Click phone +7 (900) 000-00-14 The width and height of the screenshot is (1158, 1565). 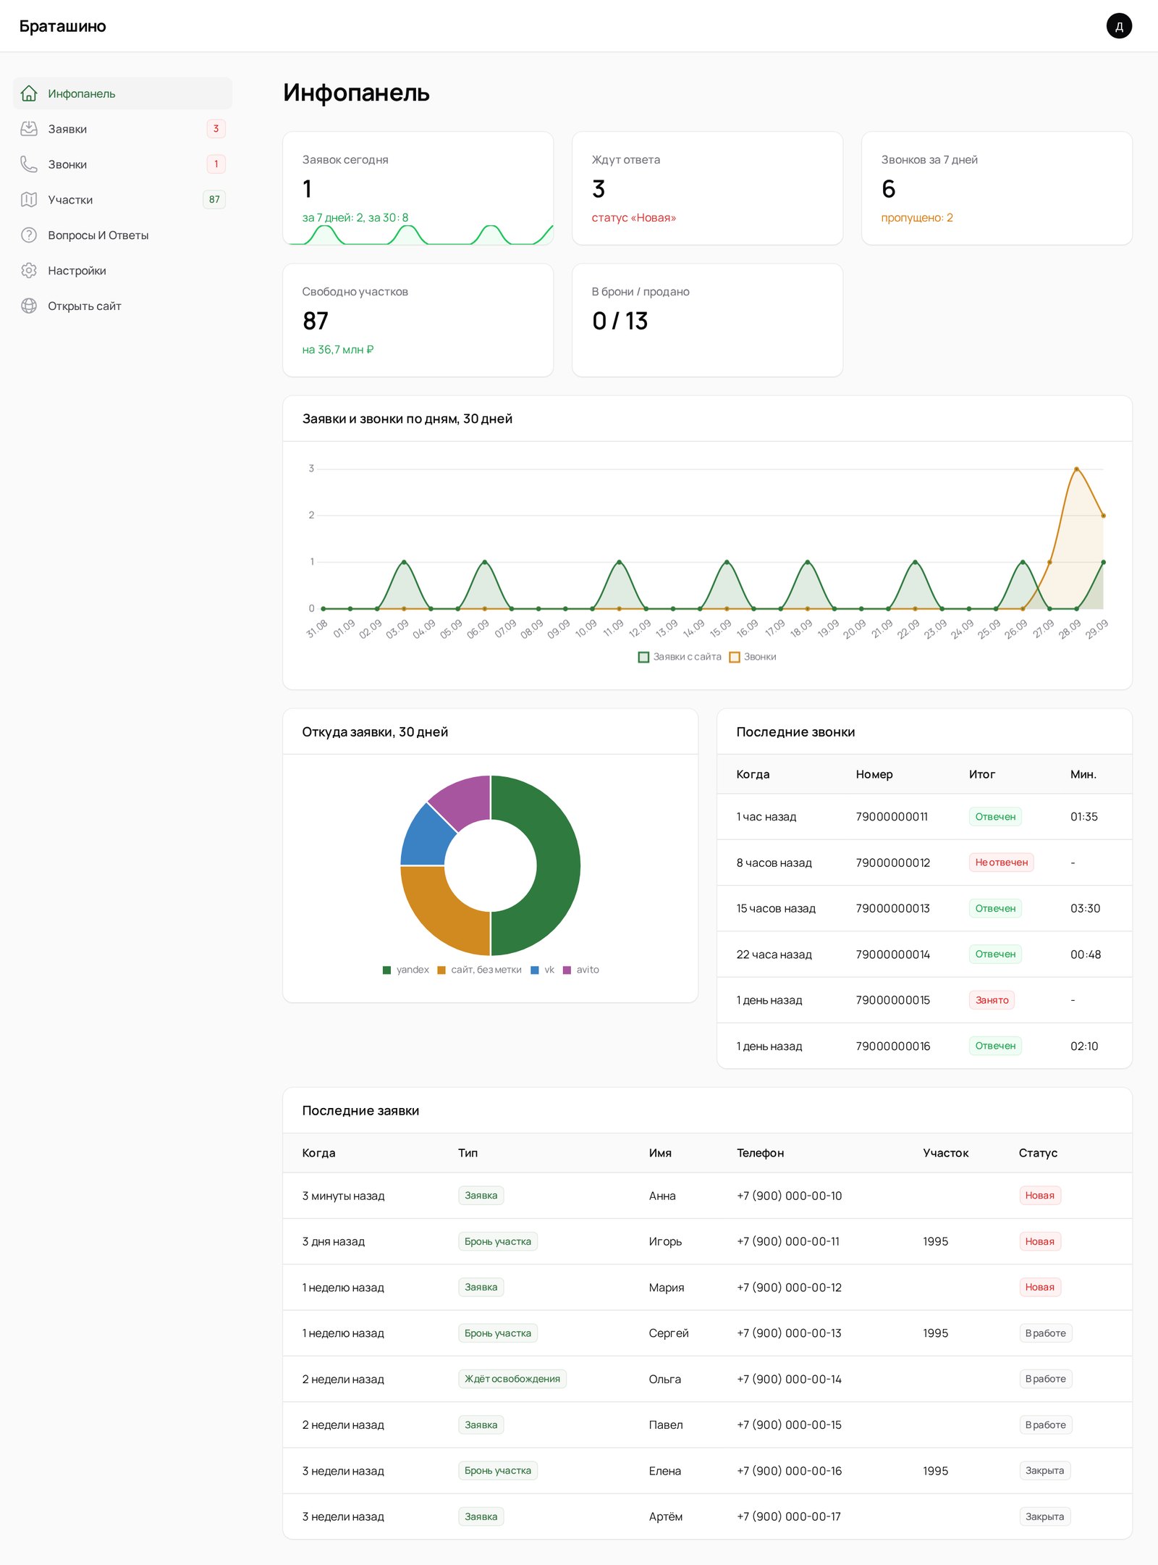(x=789, y=1379)
